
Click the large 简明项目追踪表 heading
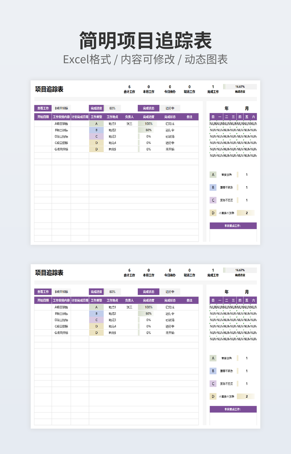[x=145, y=41]
